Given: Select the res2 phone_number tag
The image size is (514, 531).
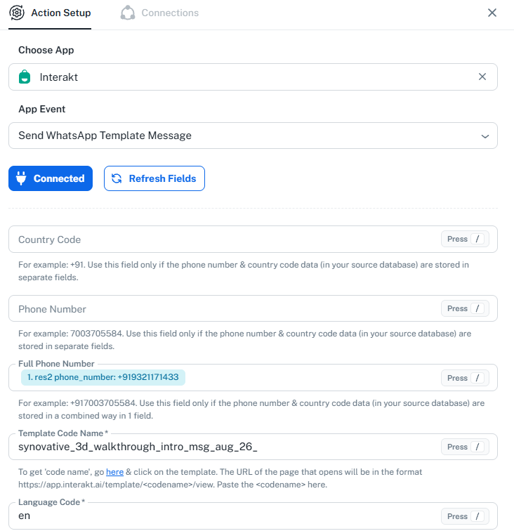Looking at the screenshot, I should coord(103,377).
